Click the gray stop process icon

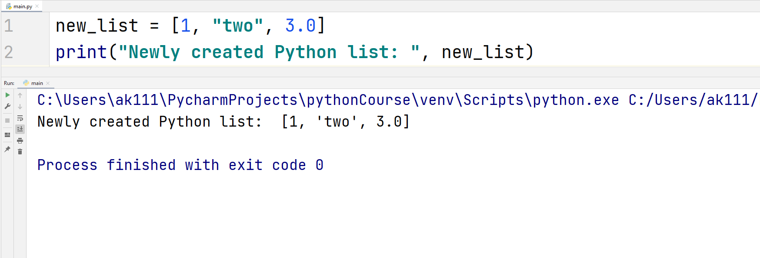pos(7,121)
